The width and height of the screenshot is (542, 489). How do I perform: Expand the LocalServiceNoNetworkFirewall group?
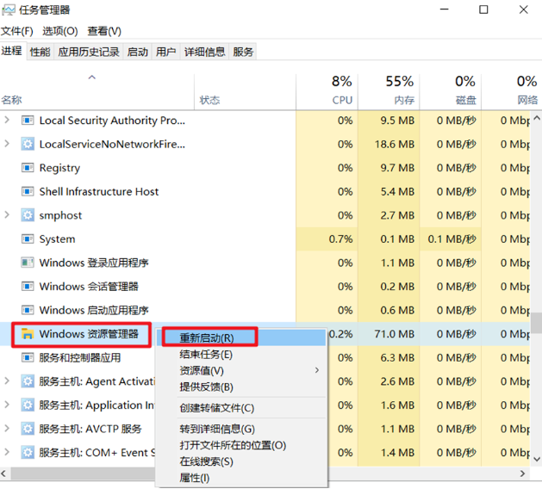7,144
